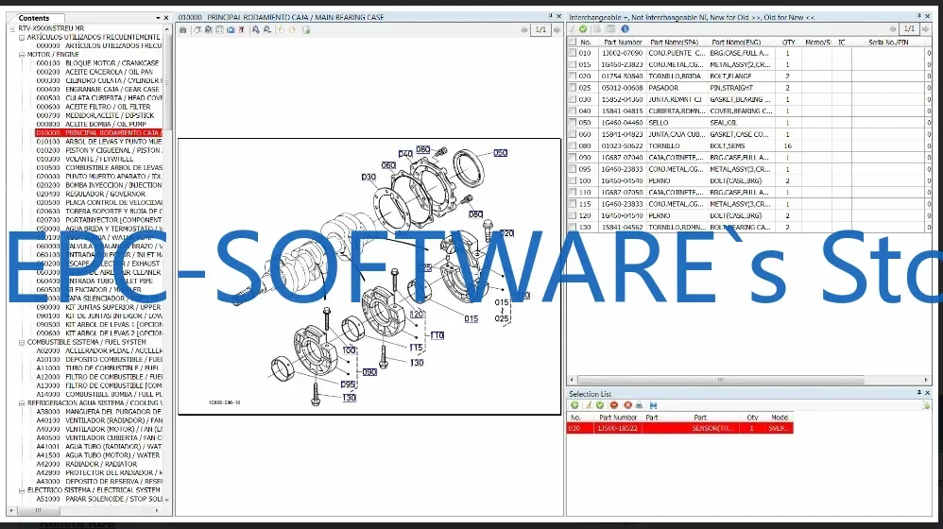Click the Part Name(SPA) column header

[674, 43]
